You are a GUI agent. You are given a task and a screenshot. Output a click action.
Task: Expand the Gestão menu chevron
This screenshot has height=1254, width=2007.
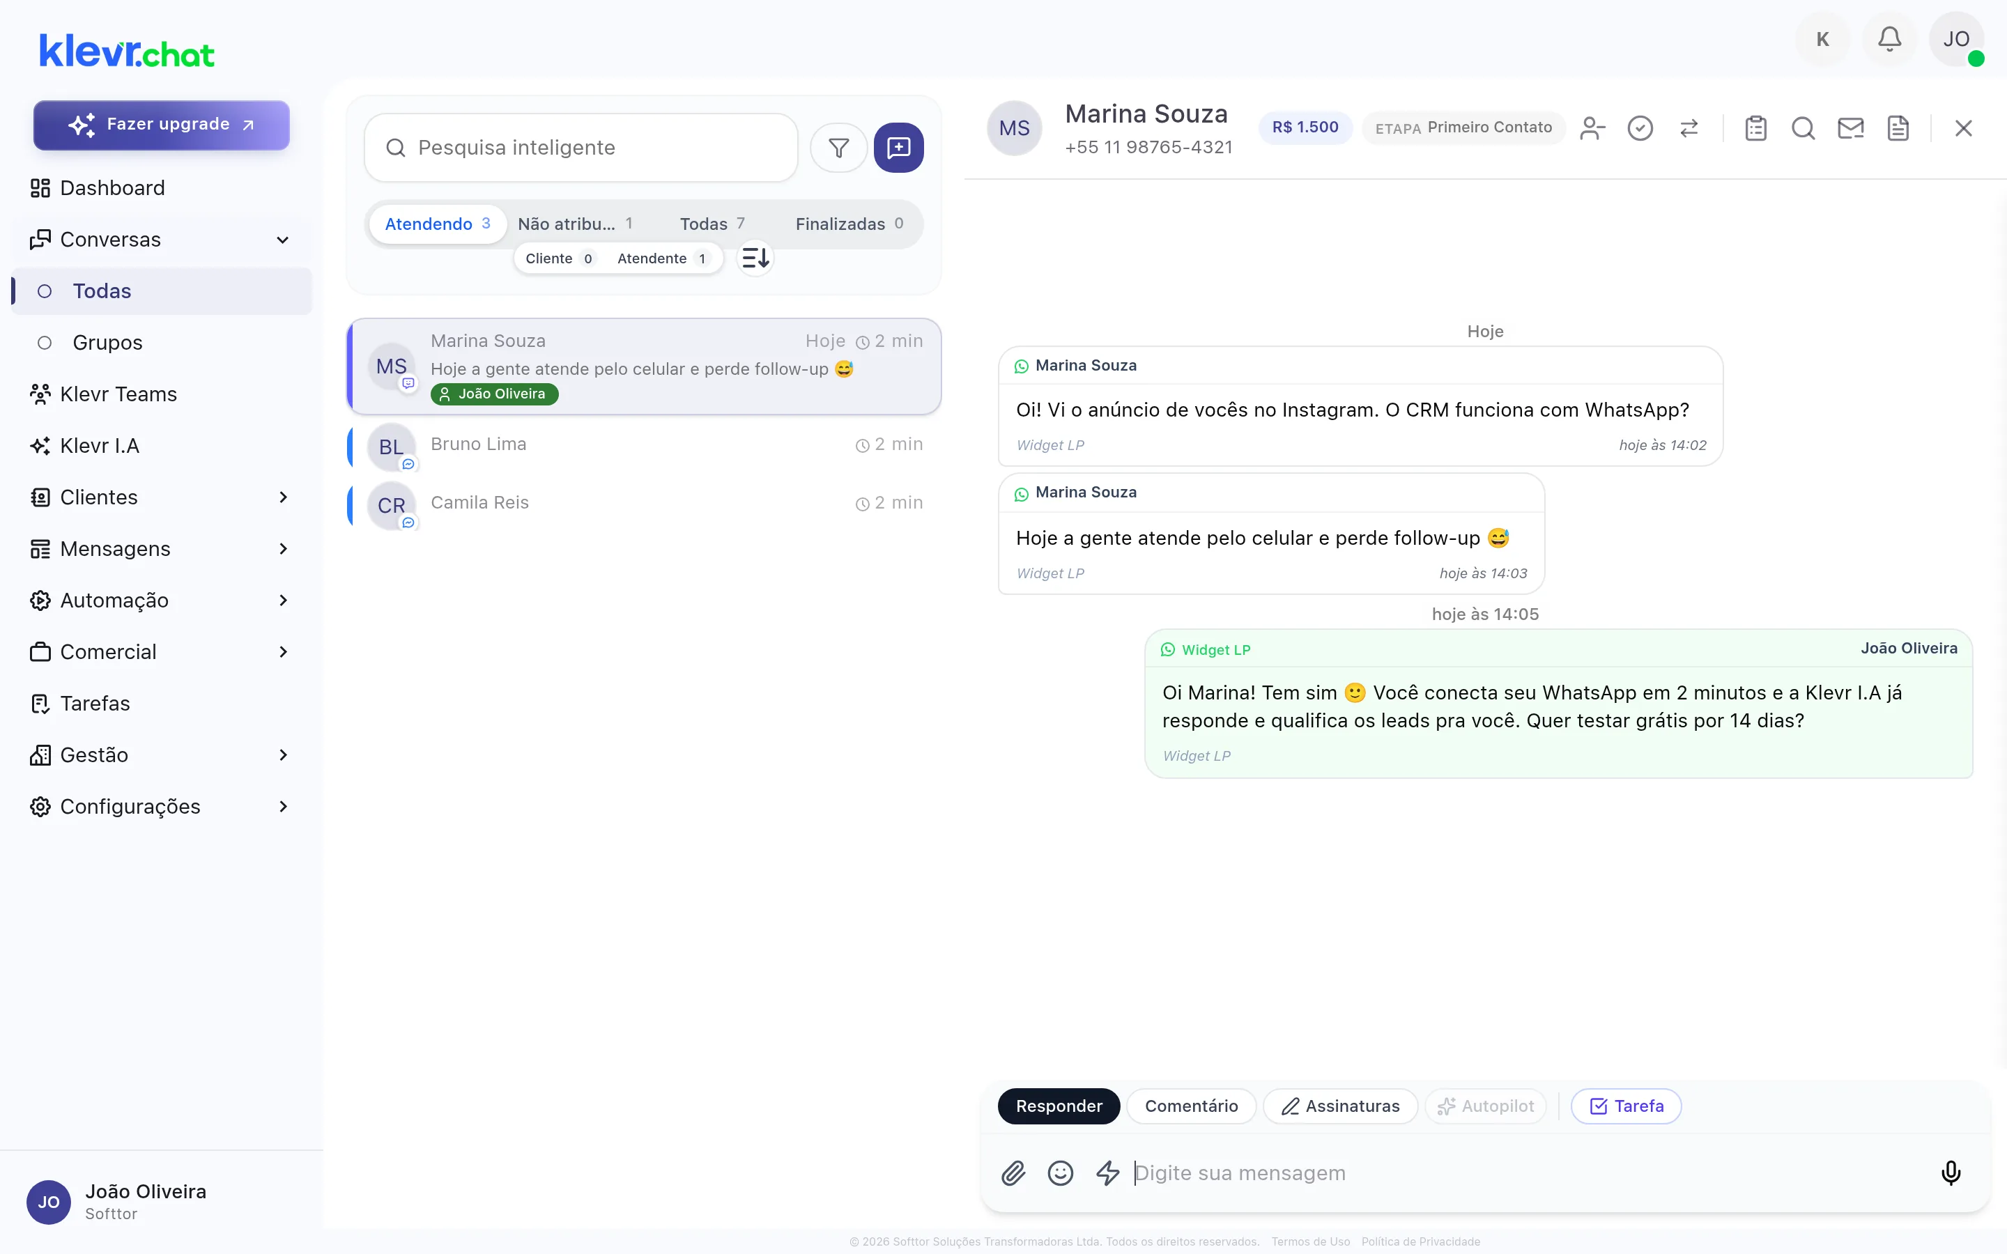pyautogui.click(x=283, y=754)
